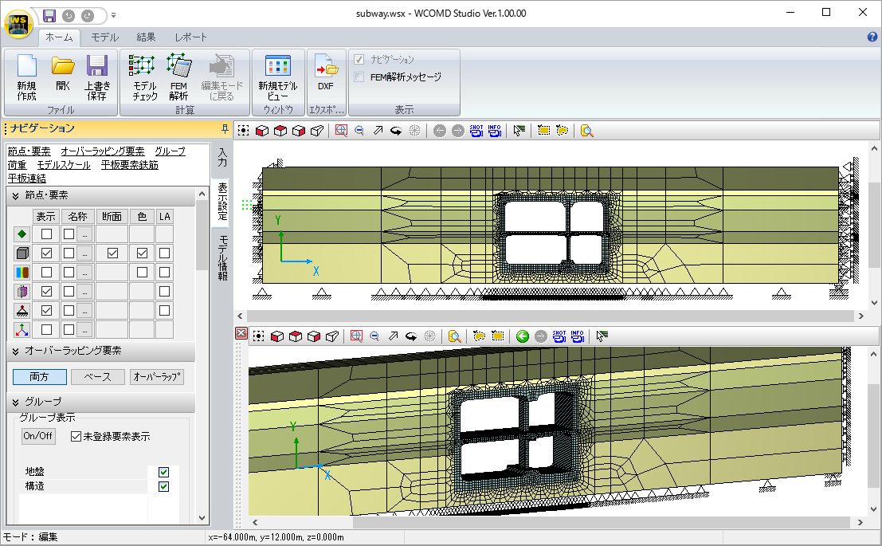This screenshot has width=882, height=546.
Task: Toggle 未登録要素表示 checkbox
Action: pos(76,436)
